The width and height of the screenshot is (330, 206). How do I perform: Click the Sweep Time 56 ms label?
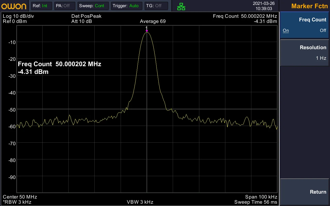pos(256,202)
